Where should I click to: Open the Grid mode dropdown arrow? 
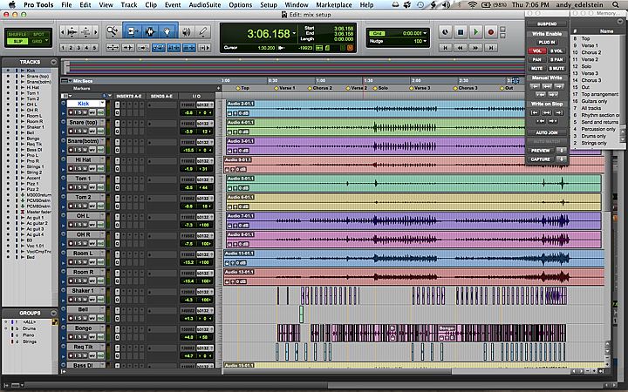(x=46, y=41)
